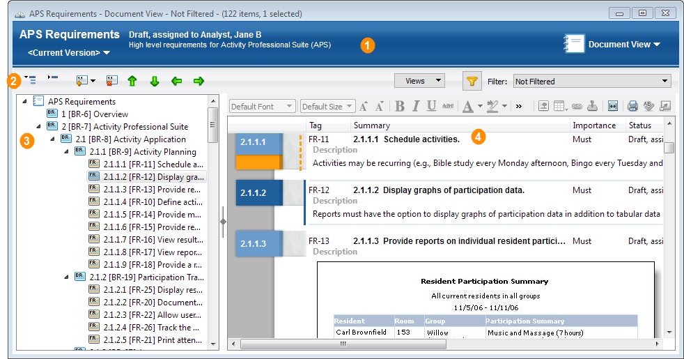The height and width of the screenshot is (359, 684).
Task: Move requirement up with green up arrow
Action: pyautogui.click(x=132, y=81)
